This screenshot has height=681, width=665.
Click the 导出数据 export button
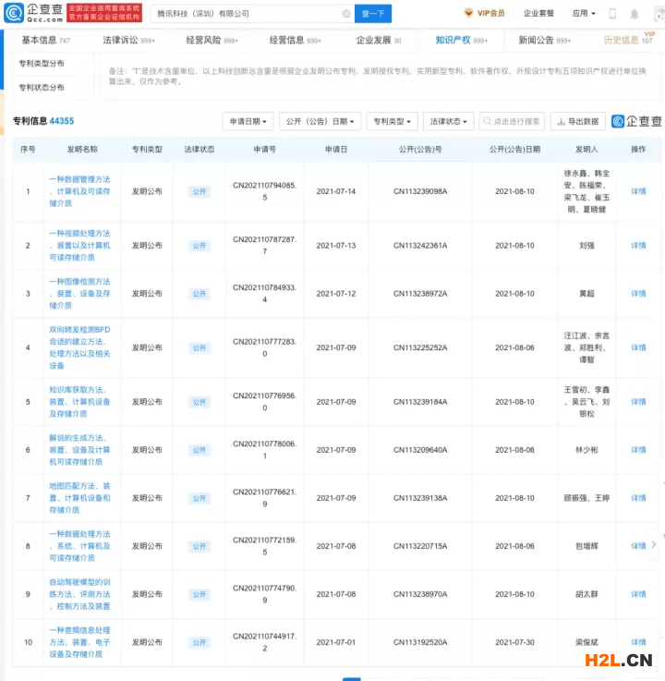coord(578,121)
